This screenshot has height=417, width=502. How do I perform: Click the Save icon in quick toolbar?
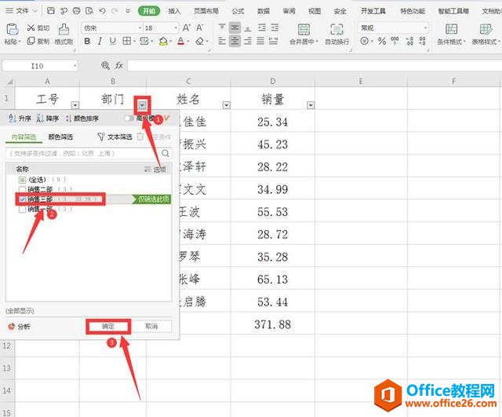coord(50,11)
